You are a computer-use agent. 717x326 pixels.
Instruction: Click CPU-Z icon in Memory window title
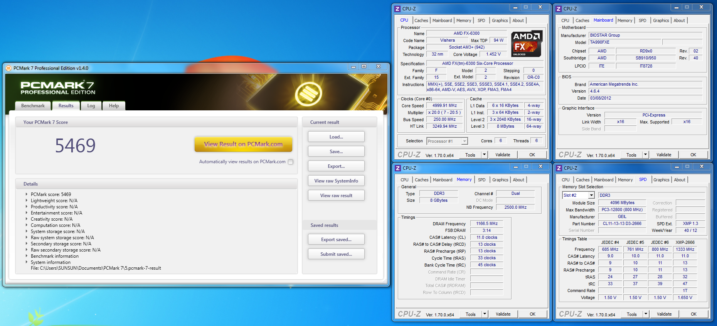[398, 168]
